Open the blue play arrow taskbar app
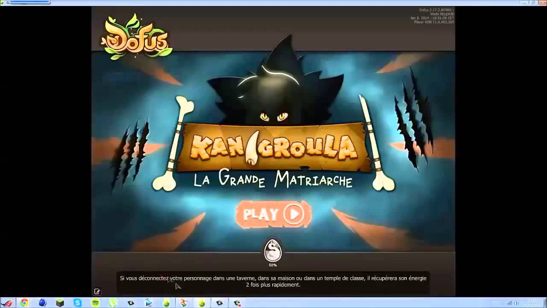 148,303
